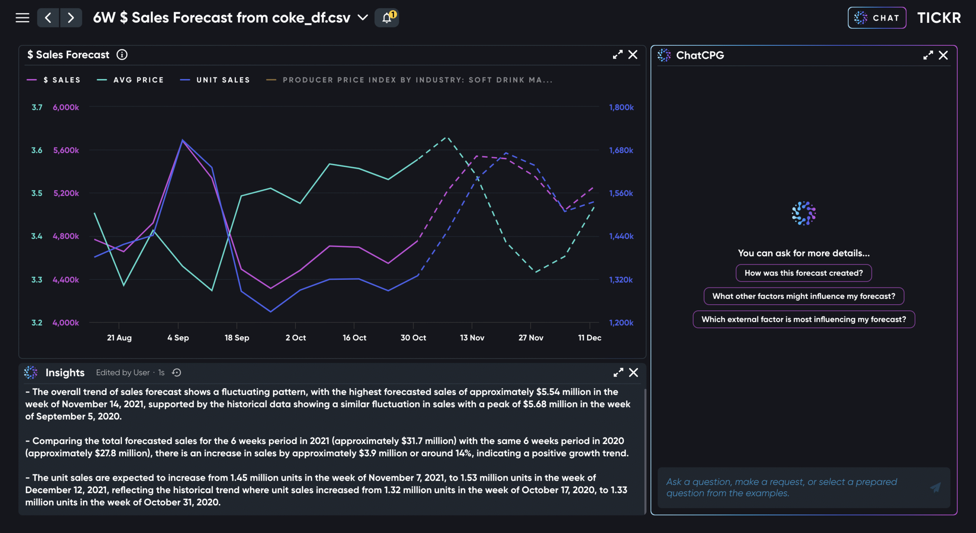
Task: Select the '6W $ Sales Forecast from coke_df.csv' title
Action: point(222,18)
